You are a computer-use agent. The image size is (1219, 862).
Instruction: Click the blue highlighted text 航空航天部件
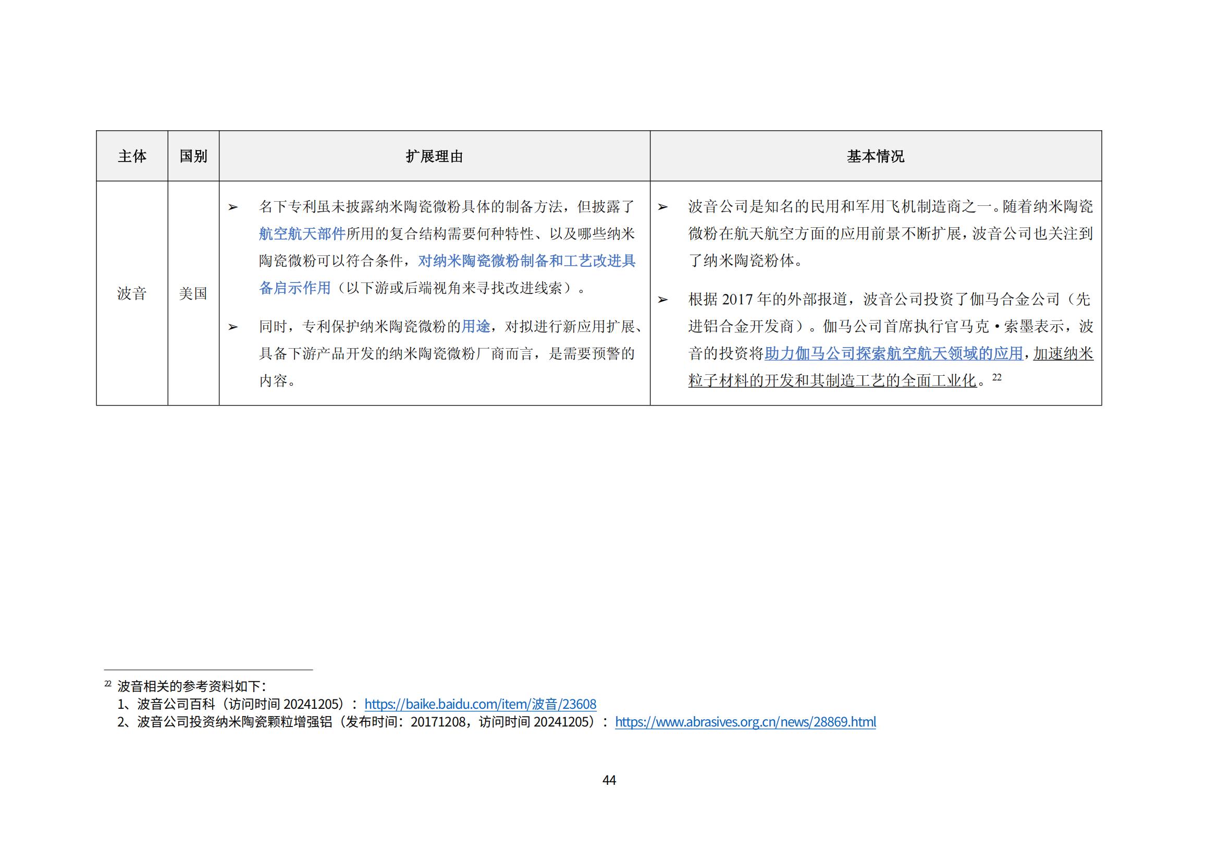(x=302, y=234)
